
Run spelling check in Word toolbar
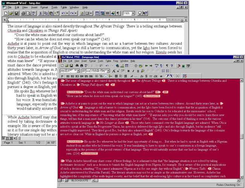34,13
